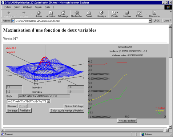Click the Generation 10 text

coord(125,47)
